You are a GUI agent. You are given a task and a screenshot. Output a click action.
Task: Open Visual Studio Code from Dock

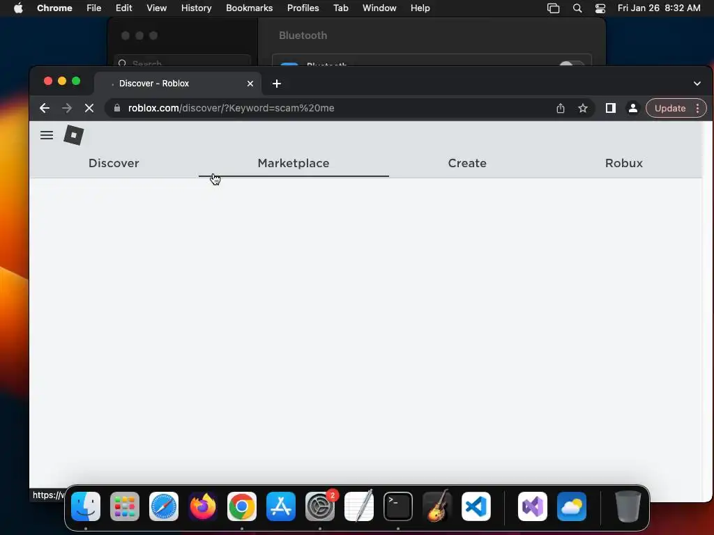[476, 506]
